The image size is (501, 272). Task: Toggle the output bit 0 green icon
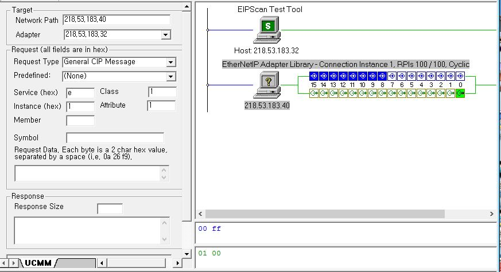(x=460, y=93)
